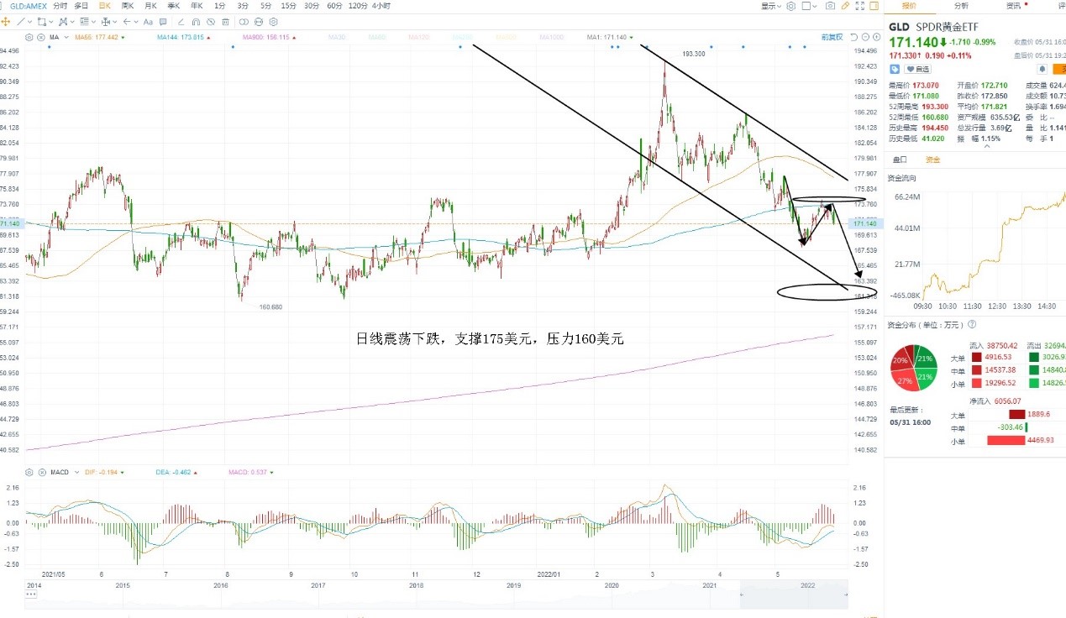Open the 报价 quote tab
Image resolution: width=1066 pixels, height=618 pixels.
click(x=910, y=6)
